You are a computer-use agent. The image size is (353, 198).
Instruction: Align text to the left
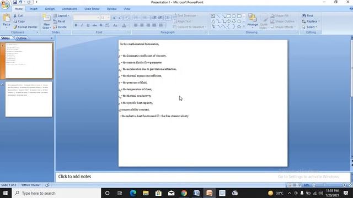click(x=136, y=25)
